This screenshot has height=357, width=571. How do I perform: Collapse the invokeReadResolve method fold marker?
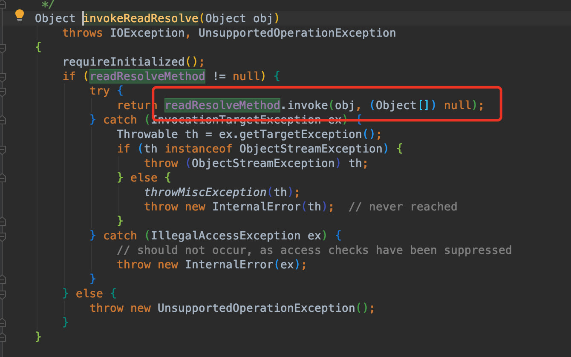coord(2,48)
